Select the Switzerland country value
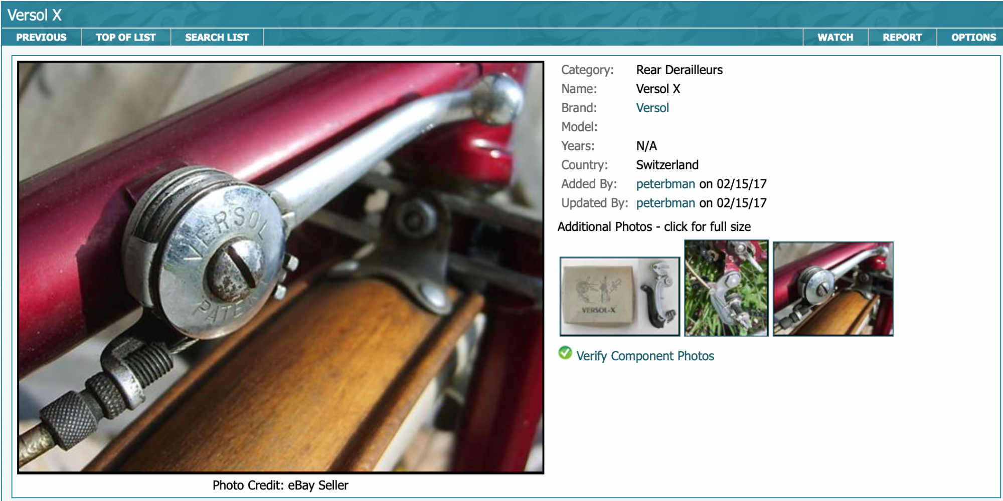 pyautogui.click(x=667, y=165)
